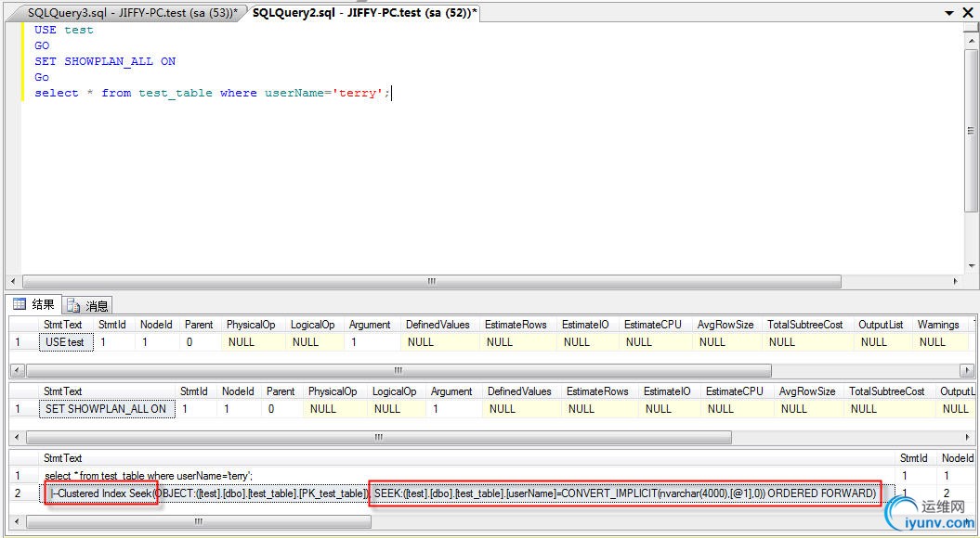Switch to the SQLQuery3.sql tab
The image size is (980, 538).
pyautogui.click(x=133, y=12)
